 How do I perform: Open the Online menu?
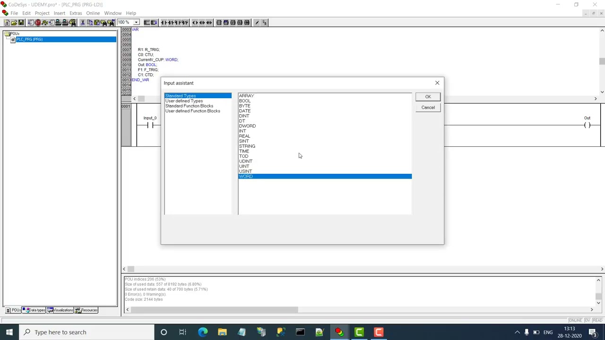tap(93, 13)
